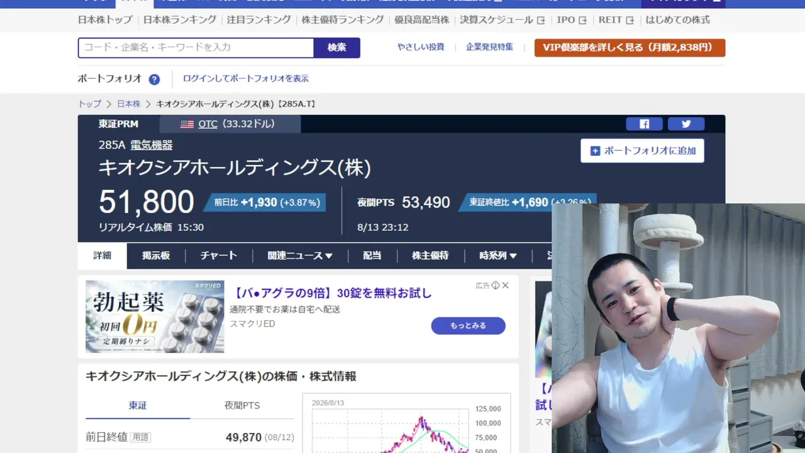Click the もっとみる ad button
This screenshot has width=805, height=453.
click(x=468, y=326)
